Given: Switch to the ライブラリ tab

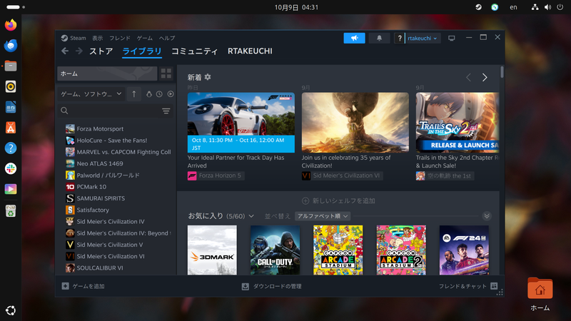Looking at the screenshot, I should pyautogui.click(x=142, y=51).
